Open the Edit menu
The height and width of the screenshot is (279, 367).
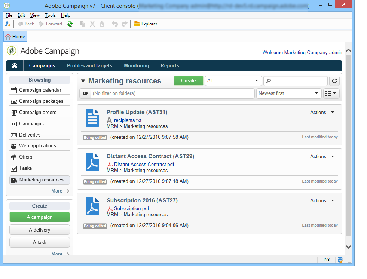(21, 15)
